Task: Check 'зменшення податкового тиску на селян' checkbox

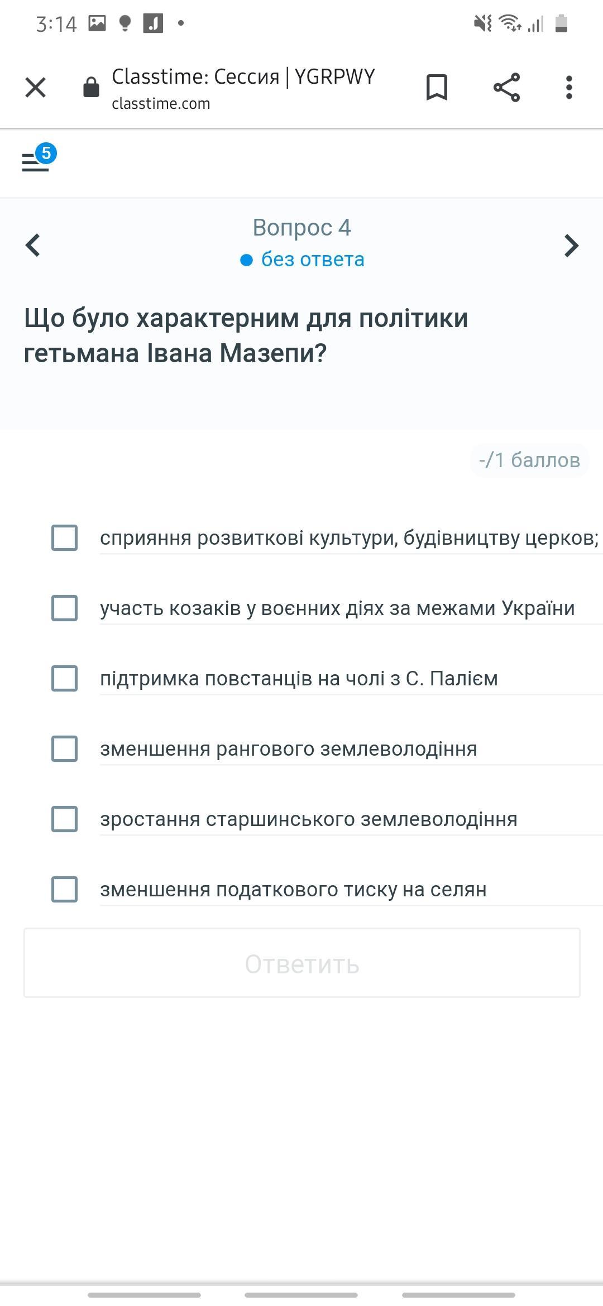Action: click(x=64, y=889)
